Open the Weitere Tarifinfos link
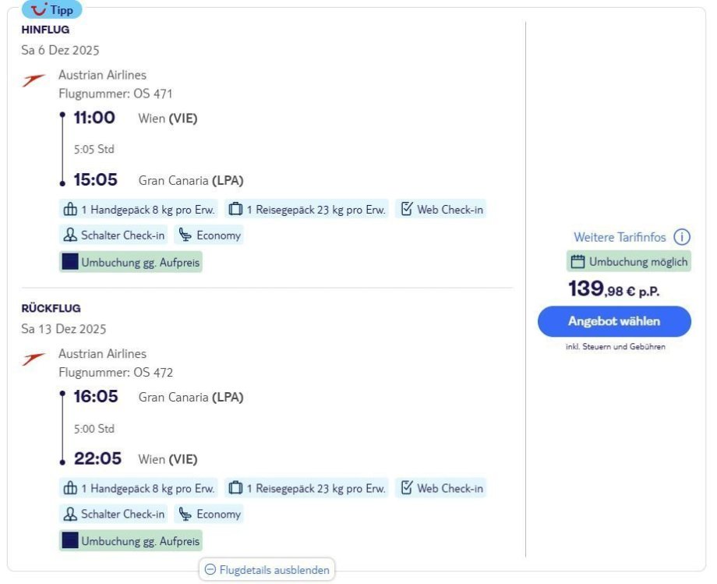This screenshot has height=584, width=717. point(620,237)
